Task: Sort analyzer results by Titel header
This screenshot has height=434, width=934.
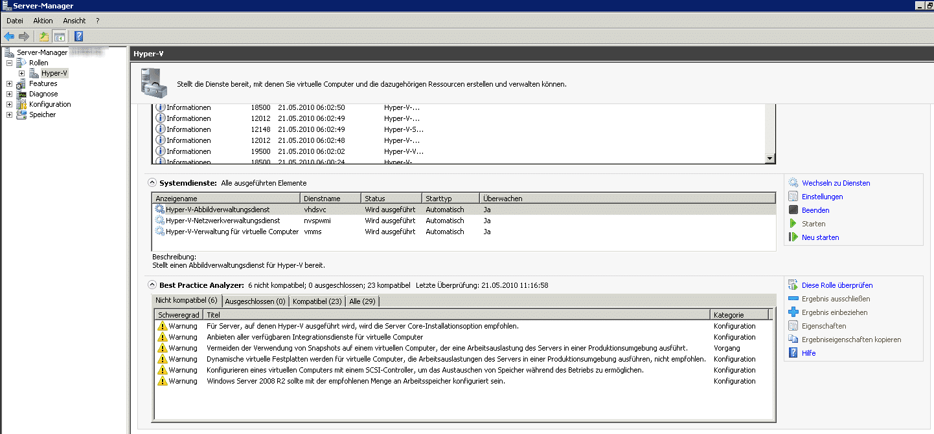Action: pos(457,315)
